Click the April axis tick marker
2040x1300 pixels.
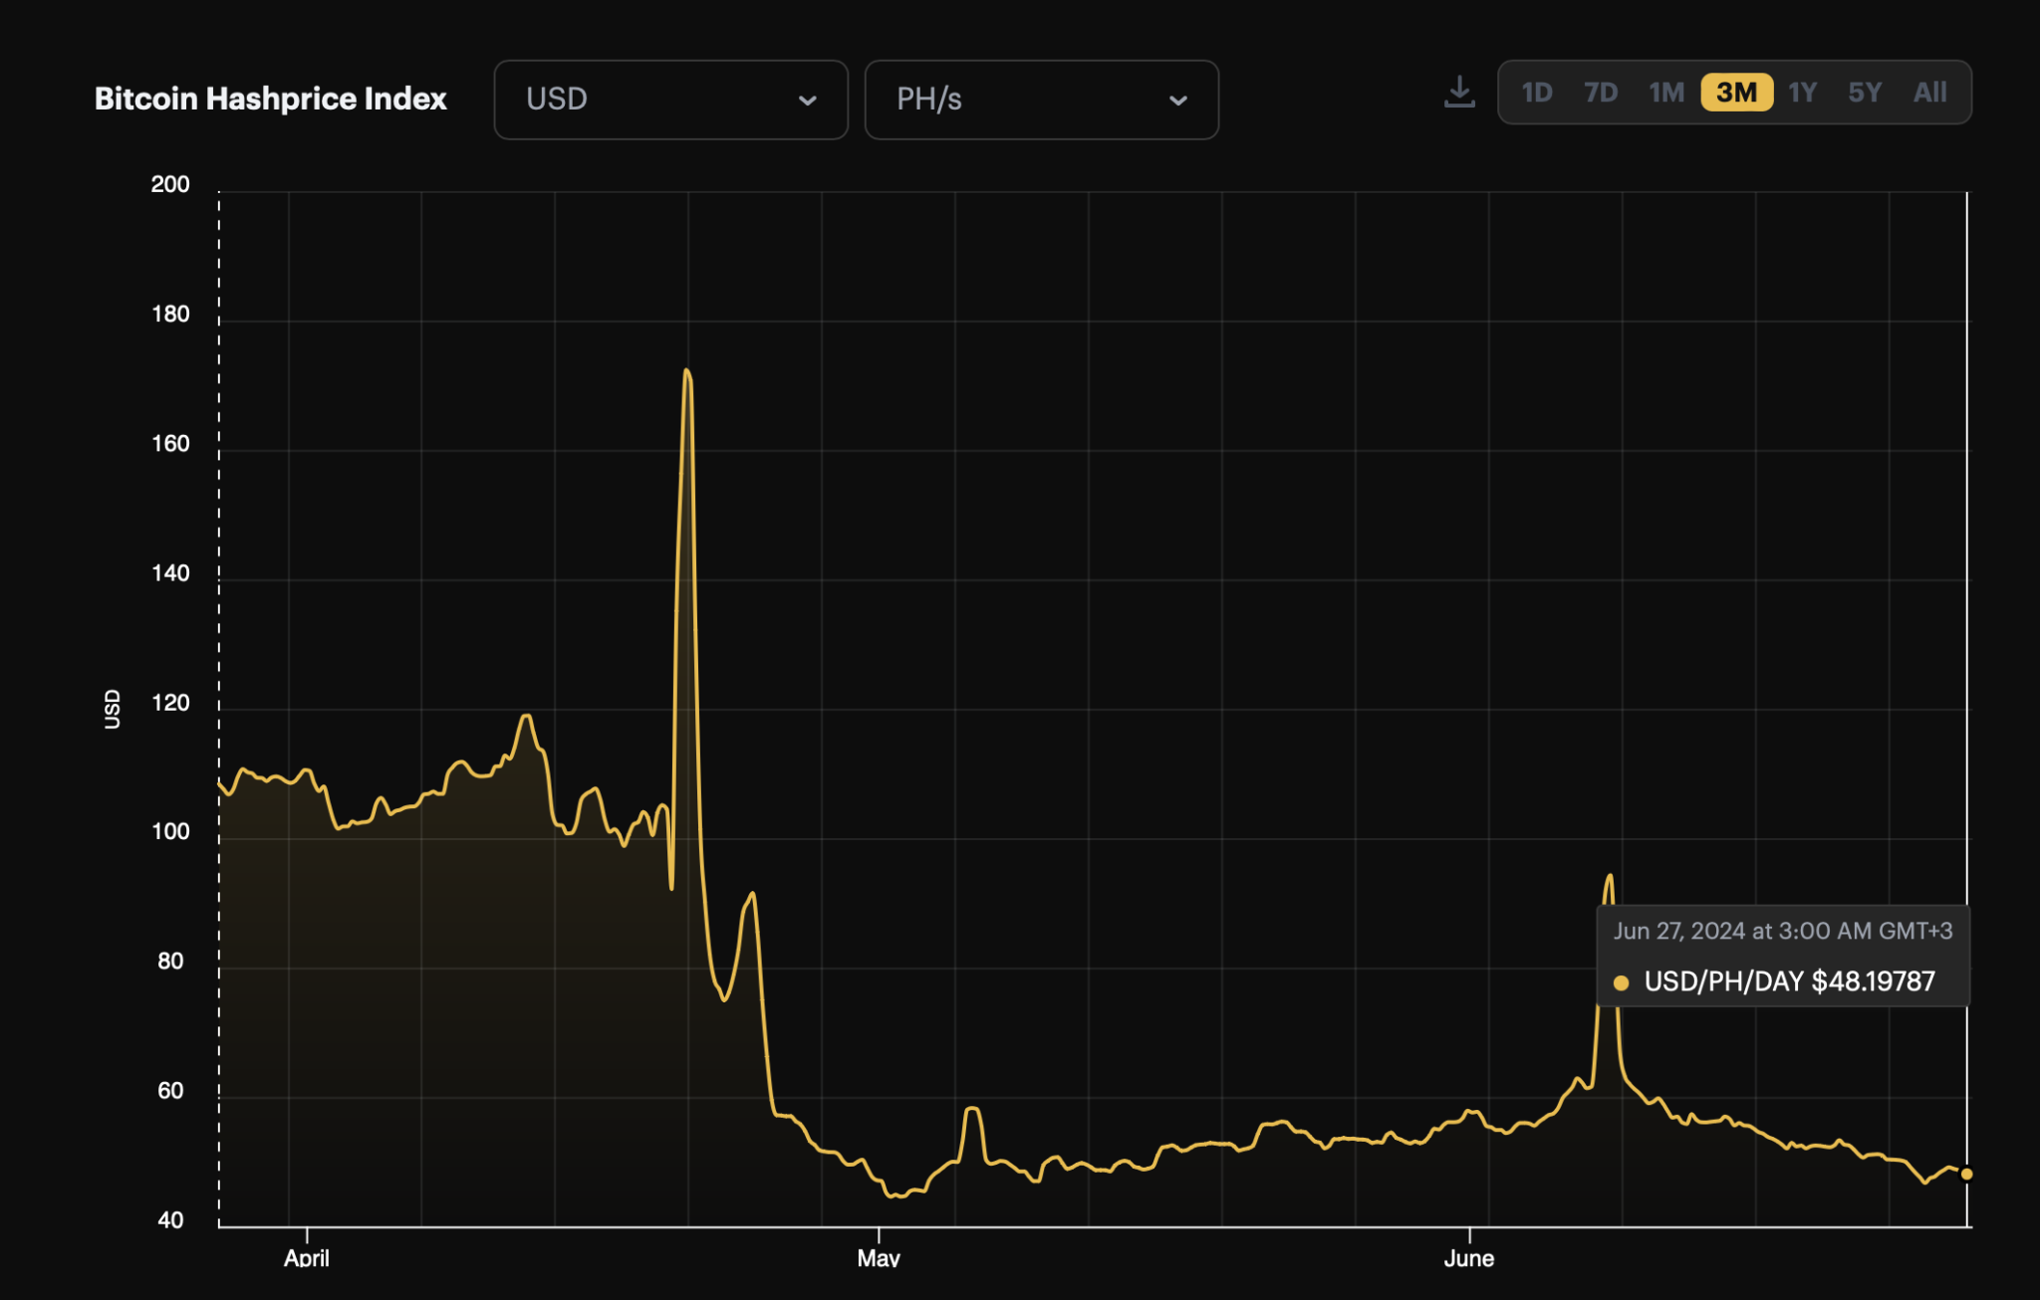point(307,1236)
